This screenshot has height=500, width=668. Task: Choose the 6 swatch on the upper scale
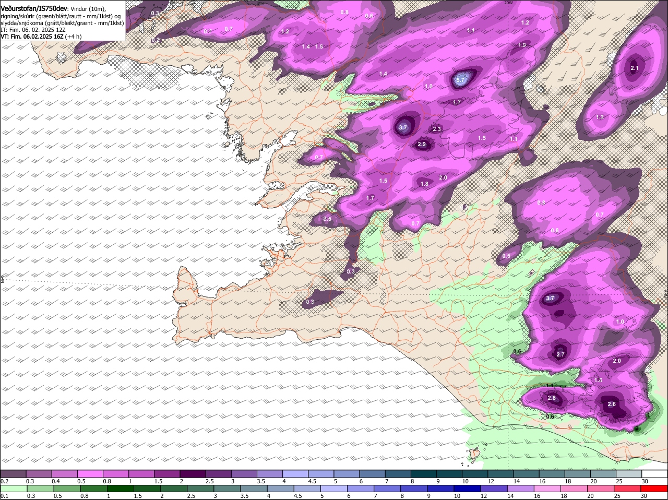[373, 473]
